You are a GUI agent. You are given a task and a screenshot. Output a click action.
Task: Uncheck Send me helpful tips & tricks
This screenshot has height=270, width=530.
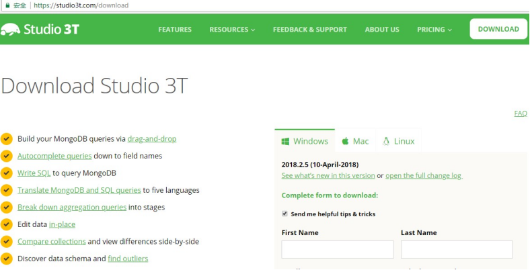click(285, 214)
